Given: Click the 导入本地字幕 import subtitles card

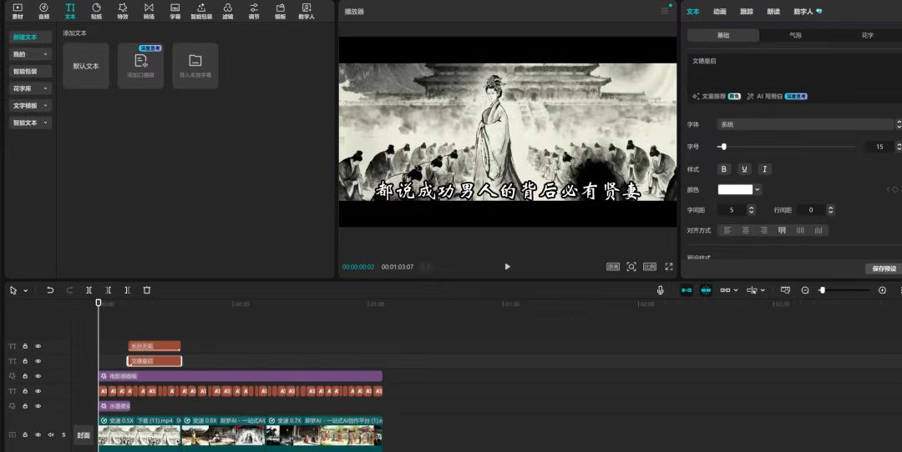Looking at the screenshot, I should click(x=195, y=66).
